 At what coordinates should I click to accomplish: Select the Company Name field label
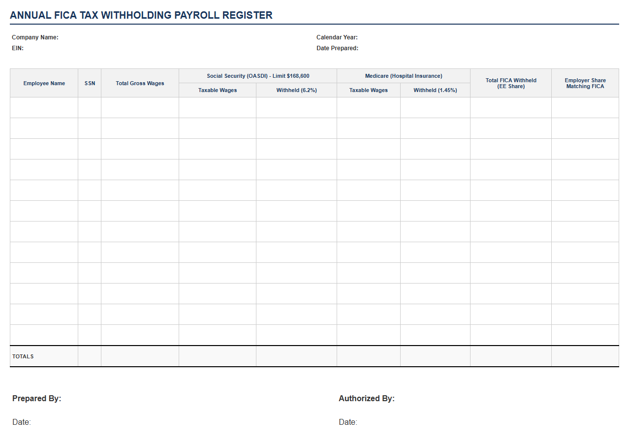[35, 37]
